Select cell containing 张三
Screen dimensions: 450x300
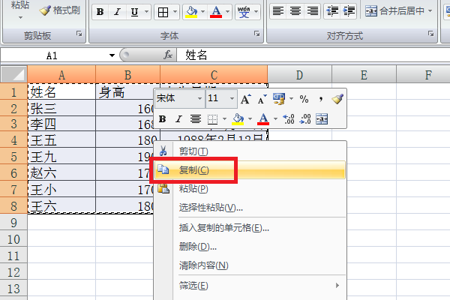click(61, 108)
